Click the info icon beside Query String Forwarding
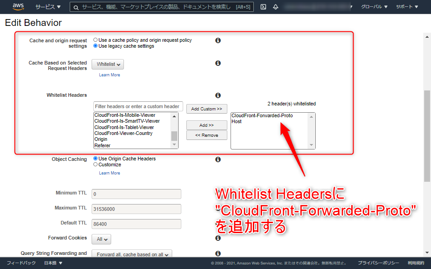Image resolution: width=431 pixels, height=269 pixels. pos(218,253)
